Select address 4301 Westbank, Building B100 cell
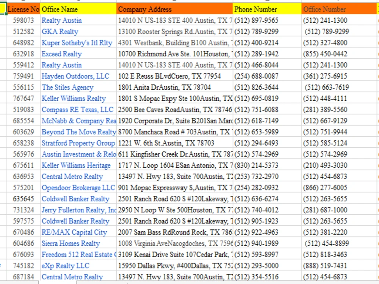Image resolution: width=379 pixels, height=284 pixels. tap(174, 43)
